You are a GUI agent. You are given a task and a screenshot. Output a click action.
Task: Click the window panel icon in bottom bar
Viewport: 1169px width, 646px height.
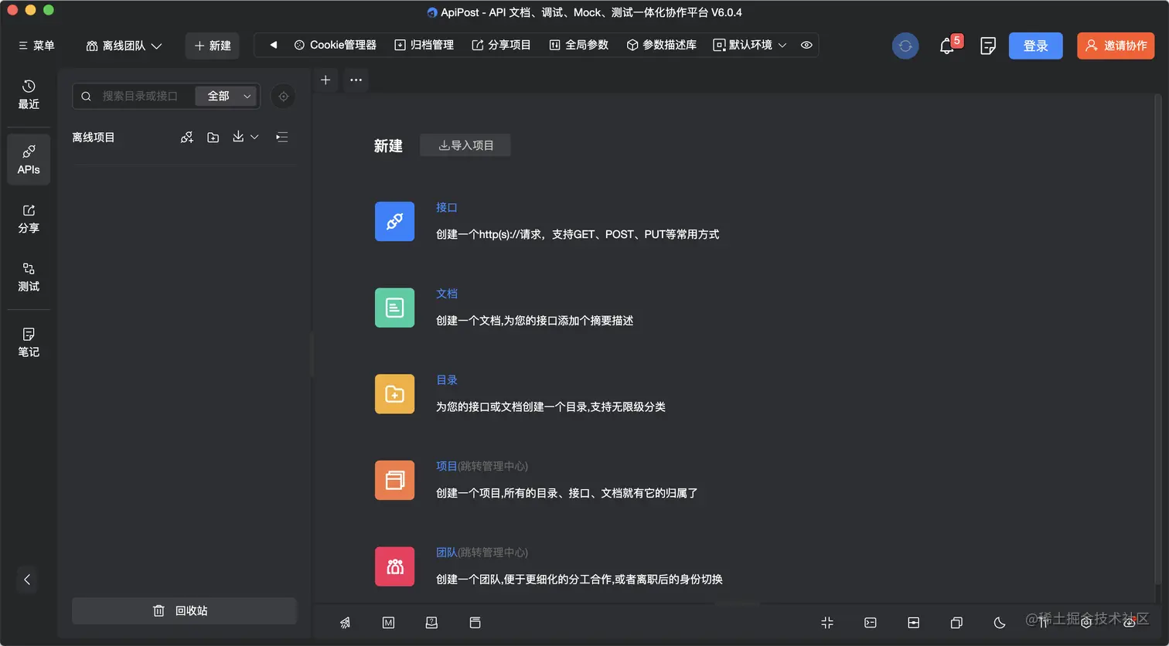click(x=475, y=623)
